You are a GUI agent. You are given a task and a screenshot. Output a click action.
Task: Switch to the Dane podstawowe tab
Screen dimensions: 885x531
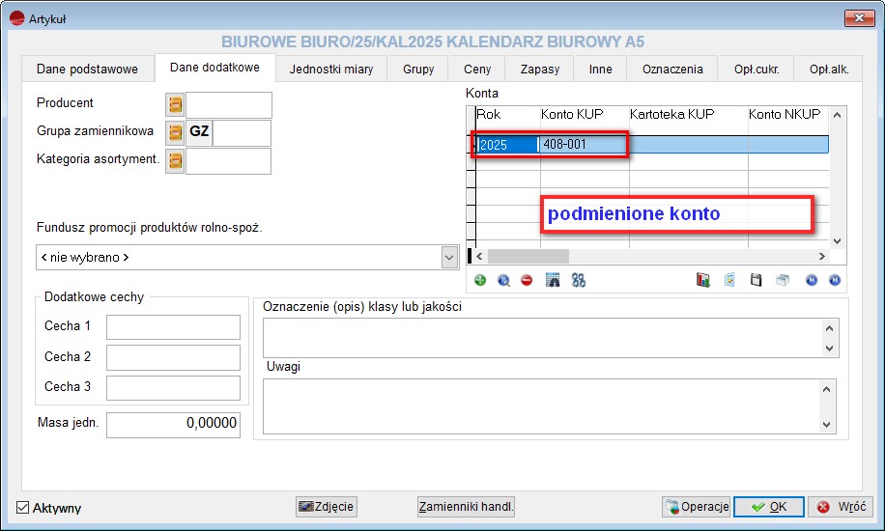click(x=87, y=70)
